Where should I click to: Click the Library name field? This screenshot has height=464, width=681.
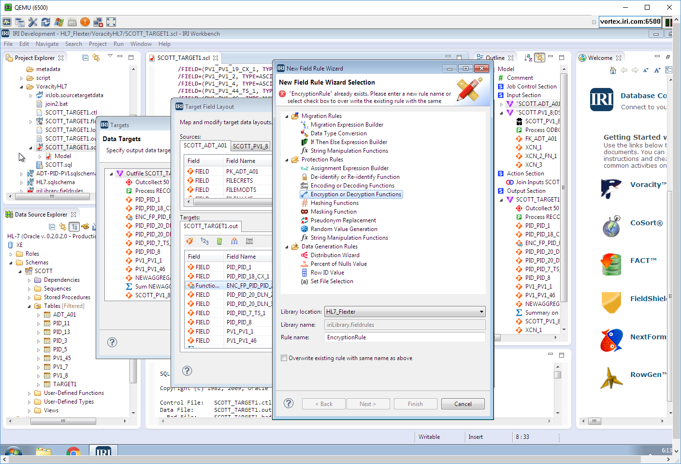click(405, 325)
